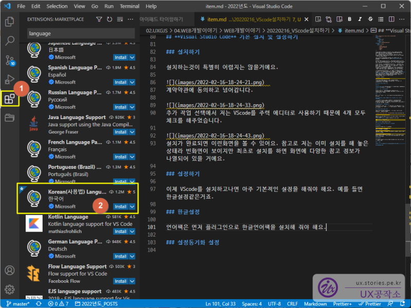Open the Edit menu
This screenshot has width=411, height=308.
(x=35, y=6)
